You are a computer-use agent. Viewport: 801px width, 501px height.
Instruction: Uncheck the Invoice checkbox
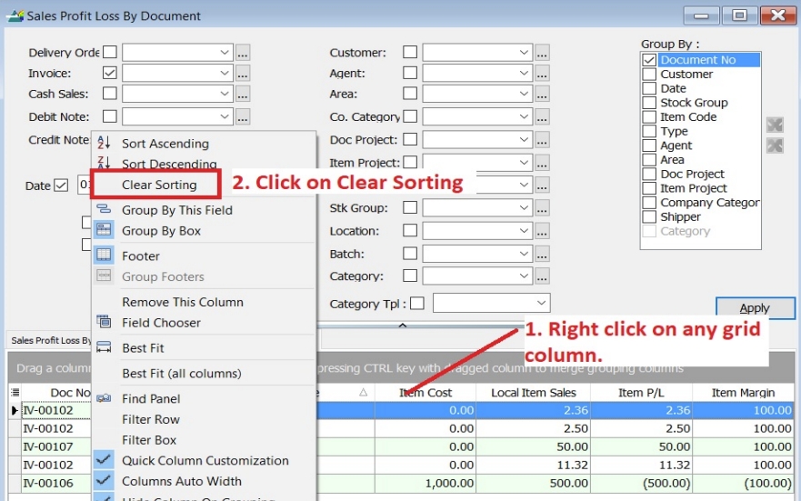coord(110,74)
